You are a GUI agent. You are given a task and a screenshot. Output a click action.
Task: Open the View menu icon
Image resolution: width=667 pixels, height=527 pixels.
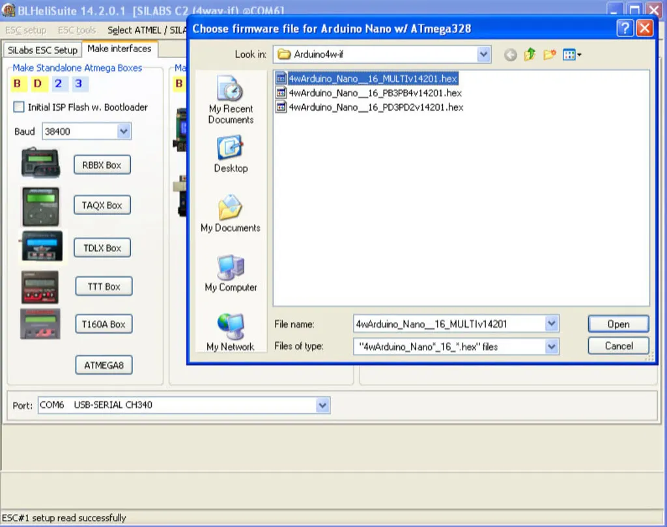(x=571, y=55)
